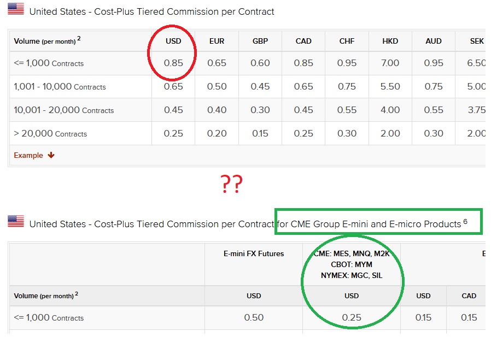Select the '10,001 - 20,000 Contracts' row label
Image resolution: width=491 pixels, height=337 pixels.
click(64, 110)
